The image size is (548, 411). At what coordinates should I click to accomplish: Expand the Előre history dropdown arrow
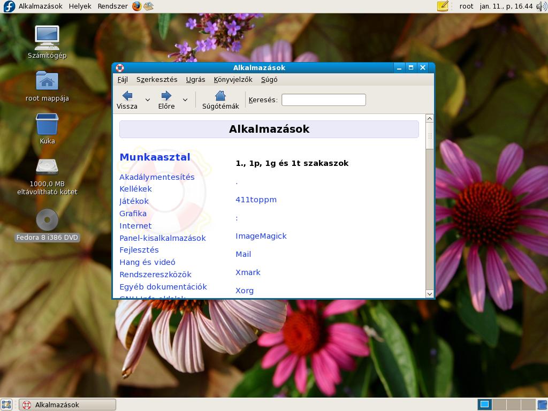[185, 100]
